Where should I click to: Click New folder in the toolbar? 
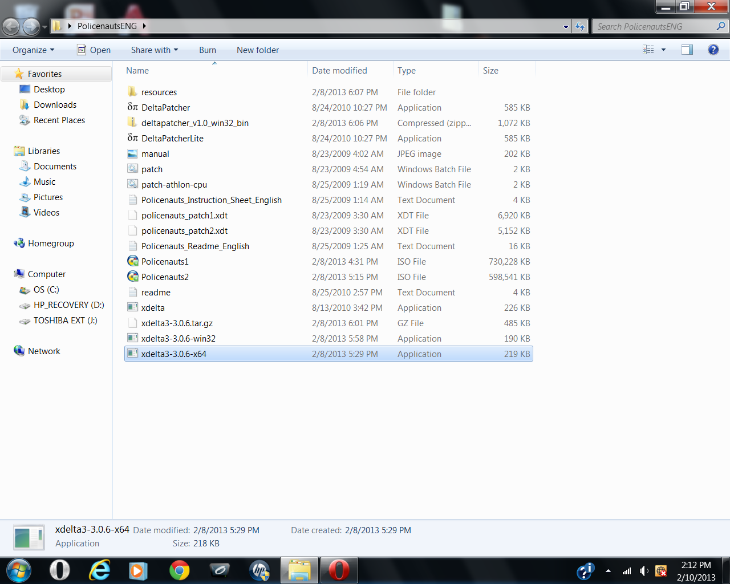pyautogui.click(x=258, y=50)
